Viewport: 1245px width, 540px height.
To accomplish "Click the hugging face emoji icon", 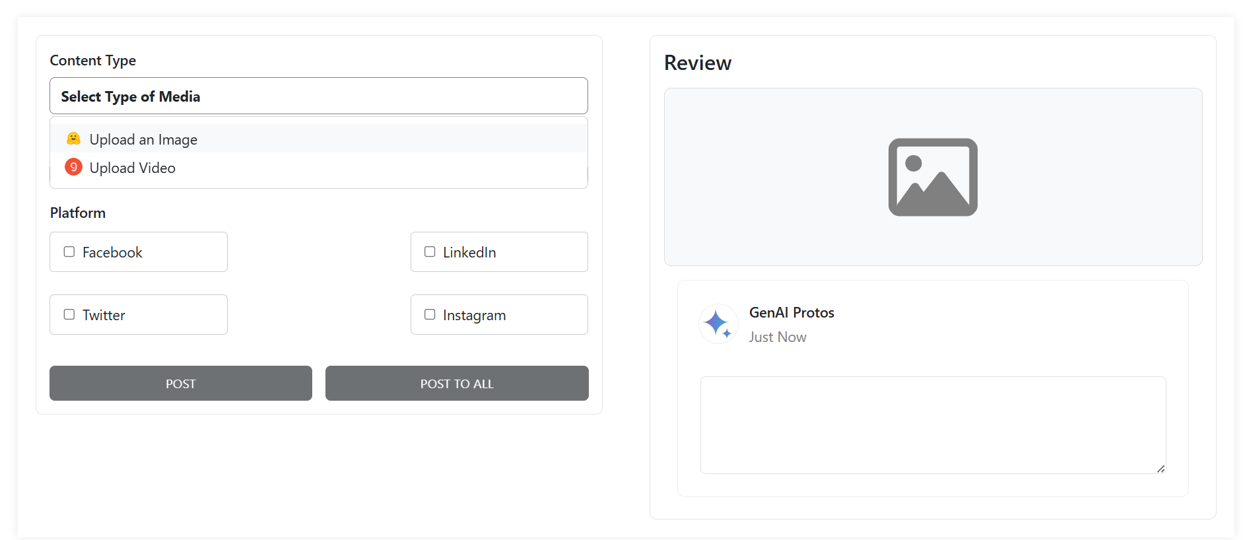I will pos(73,139).
